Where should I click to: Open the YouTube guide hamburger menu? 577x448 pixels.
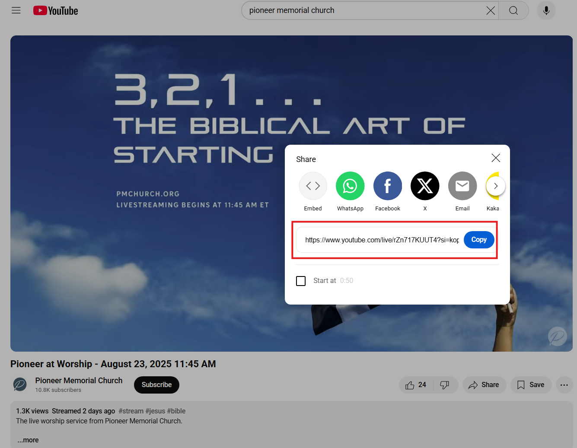point(16,10)
